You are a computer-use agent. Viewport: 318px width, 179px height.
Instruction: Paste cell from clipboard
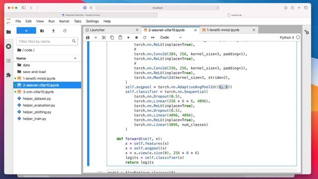click(120, 38)
